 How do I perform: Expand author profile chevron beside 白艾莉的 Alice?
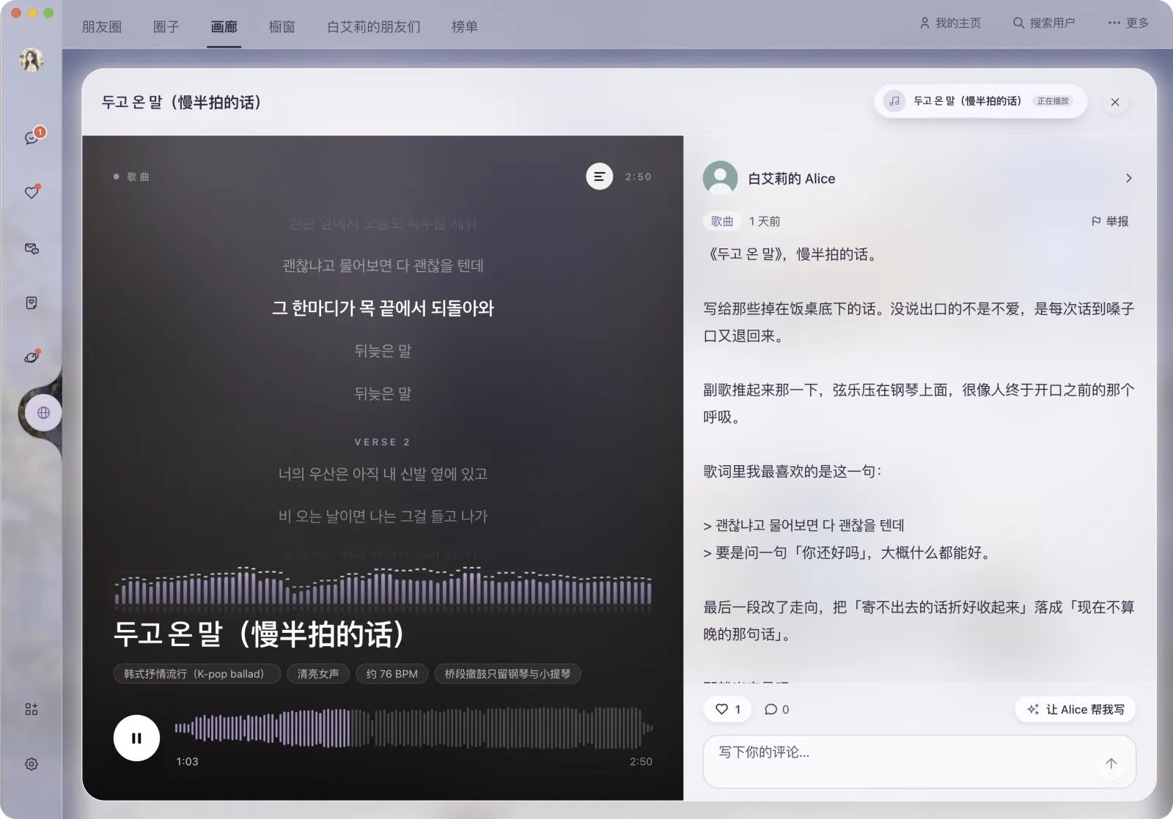tap(1128, 178)
